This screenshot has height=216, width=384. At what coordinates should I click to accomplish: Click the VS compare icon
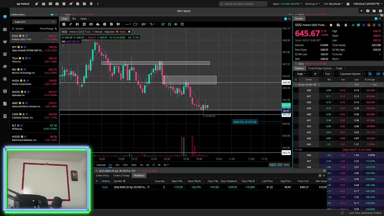point(91,24)
